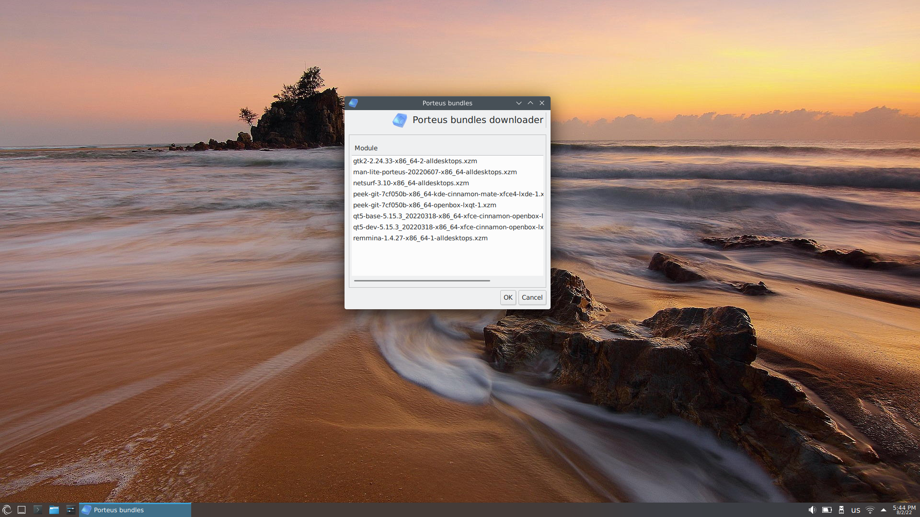This screenshot has height=517, width=920.
Task: Open the volume control tray icon
Action: tap(812, 510)
